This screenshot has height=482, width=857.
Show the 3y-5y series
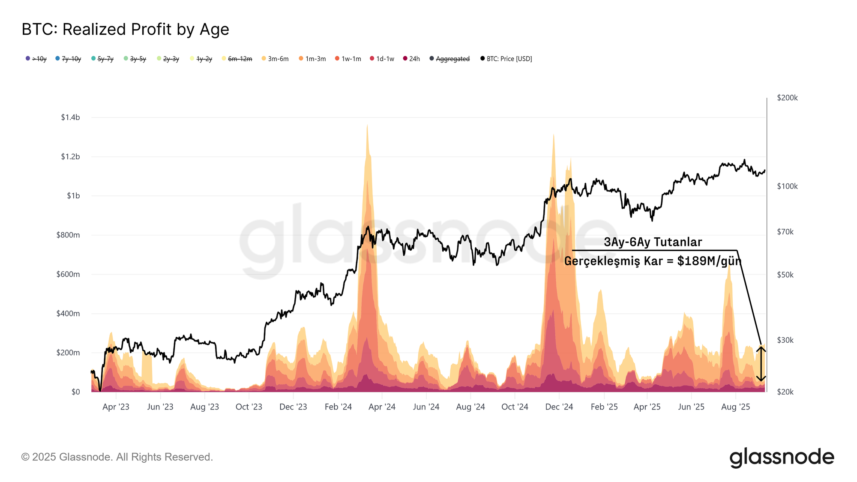(135, 59)
